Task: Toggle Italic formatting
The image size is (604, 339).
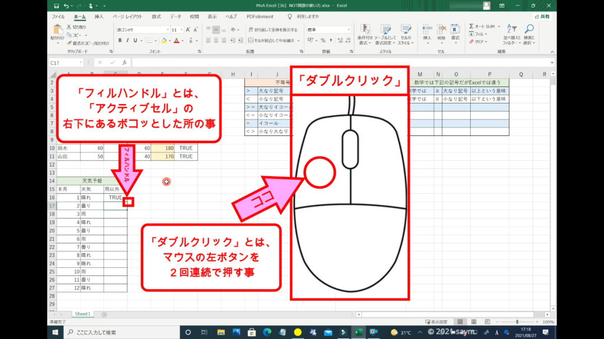Action: 127,40
